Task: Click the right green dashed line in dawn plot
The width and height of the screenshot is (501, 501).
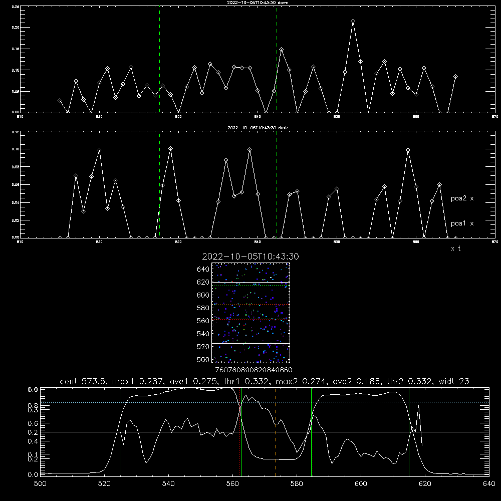Action: 277,59
